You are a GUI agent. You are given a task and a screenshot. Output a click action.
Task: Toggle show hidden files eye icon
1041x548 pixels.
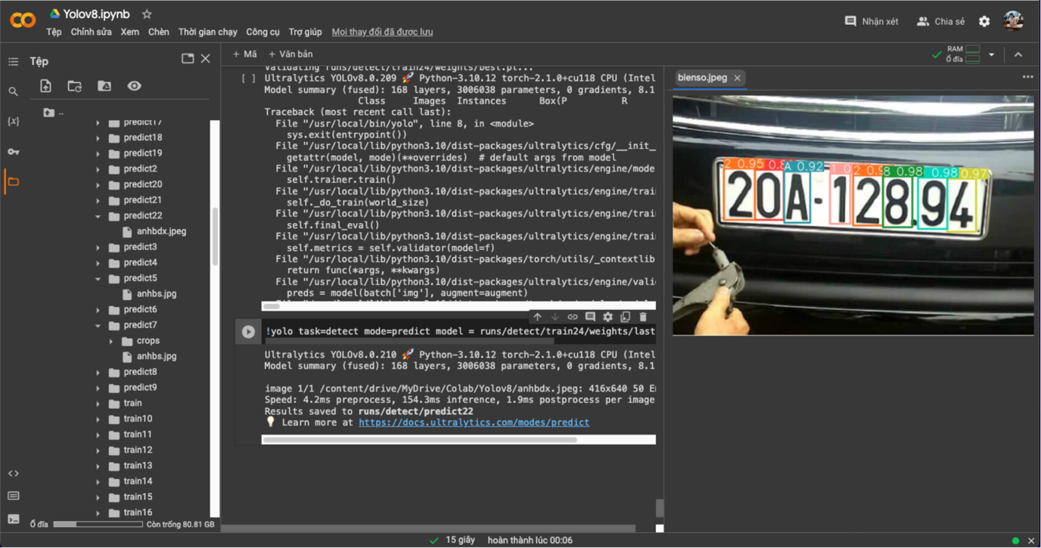pyautogui.click(x=134, y=86)
